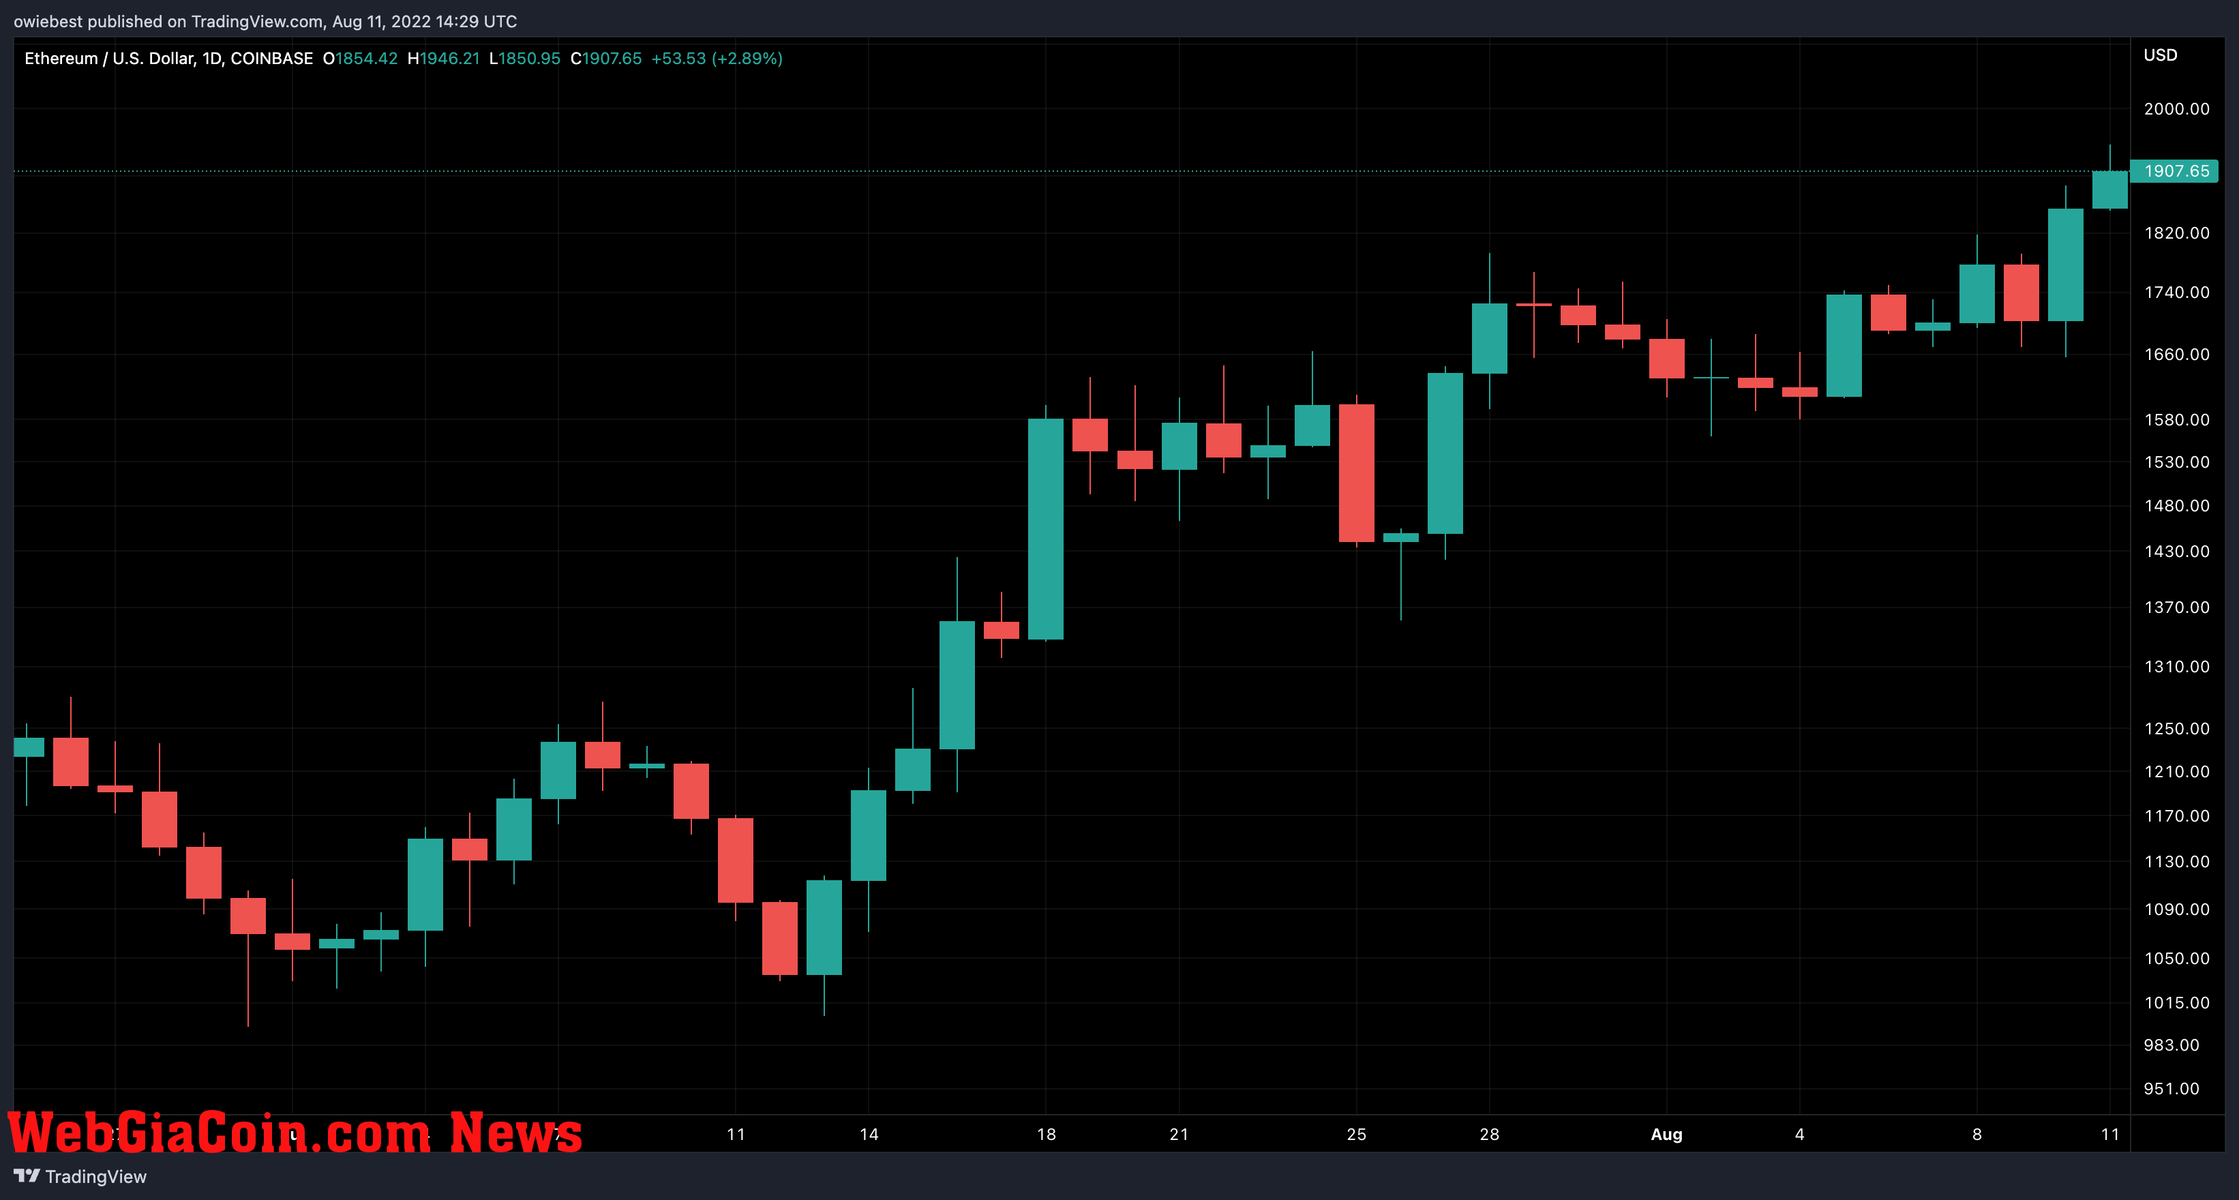Click the low value 1850.95

point(529,58)
